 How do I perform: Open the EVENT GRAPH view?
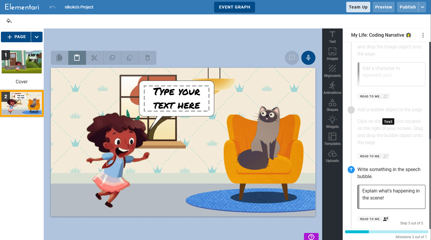[234, 7]
